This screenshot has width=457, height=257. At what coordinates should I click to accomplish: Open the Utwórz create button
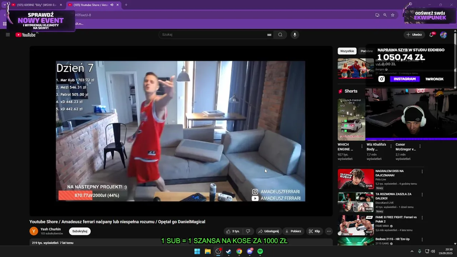(x=414, y=35)
